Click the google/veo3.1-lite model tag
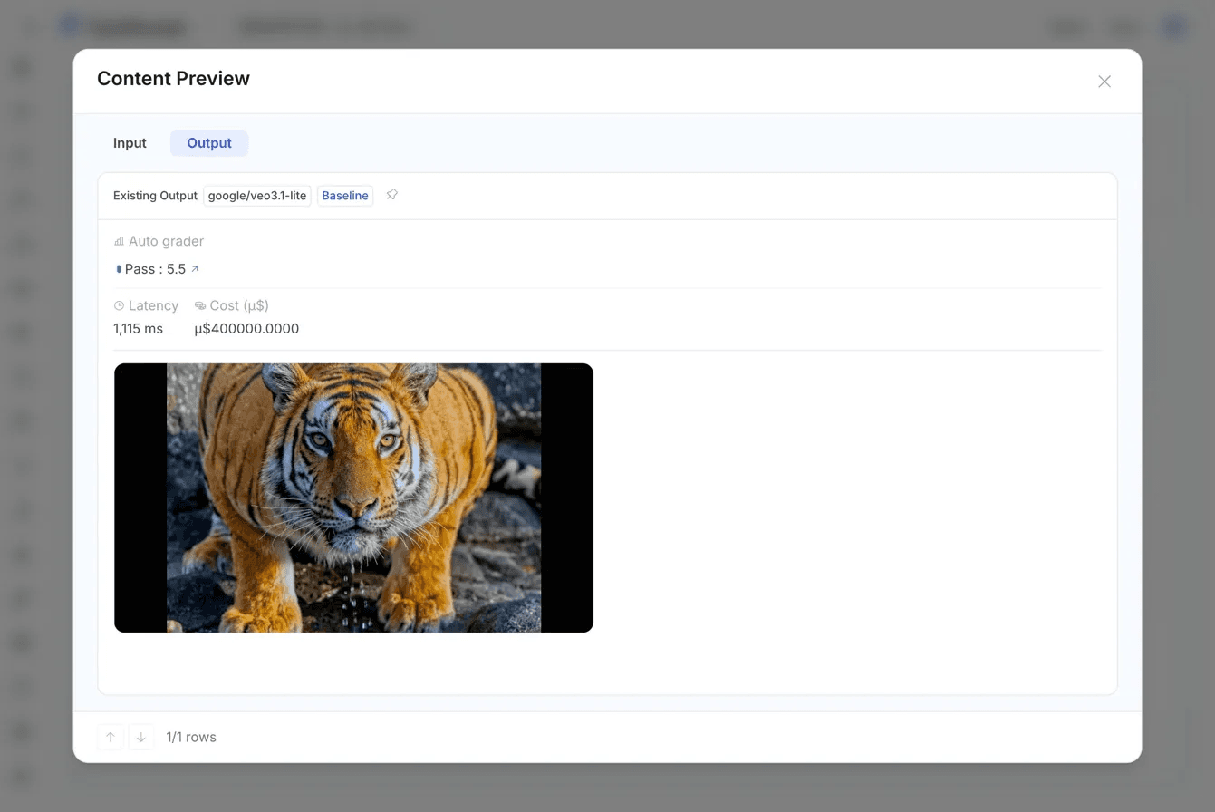Viewport: 1215px width, 812px height. click(257, 196)
